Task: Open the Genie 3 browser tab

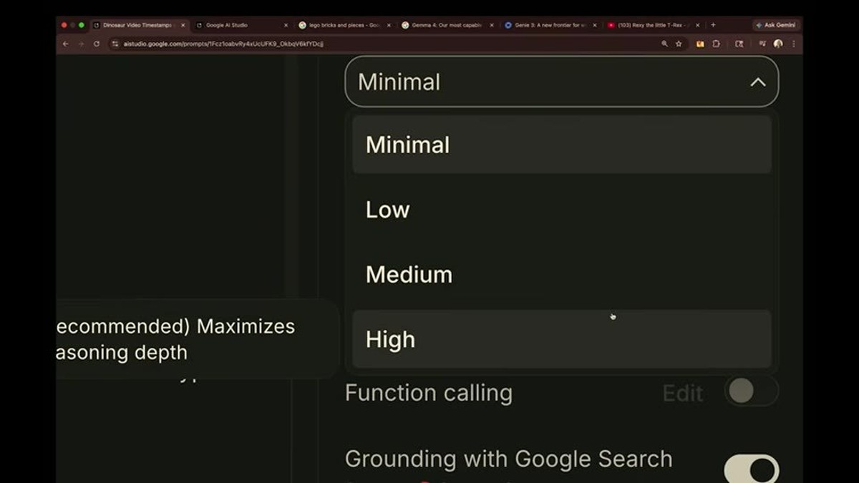Action: 551,25
